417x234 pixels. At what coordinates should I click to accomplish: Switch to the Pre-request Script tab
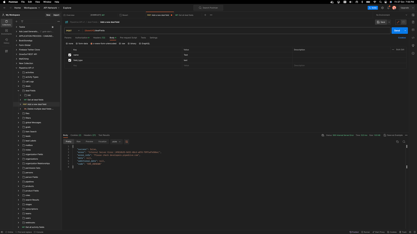pos(128,38)
